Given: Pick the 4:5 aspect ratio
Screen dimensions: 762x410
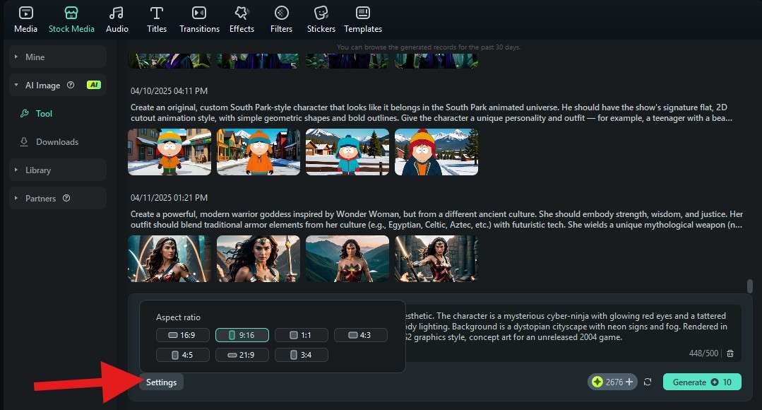Looking at the screenshot, I should tap(183, 355).
